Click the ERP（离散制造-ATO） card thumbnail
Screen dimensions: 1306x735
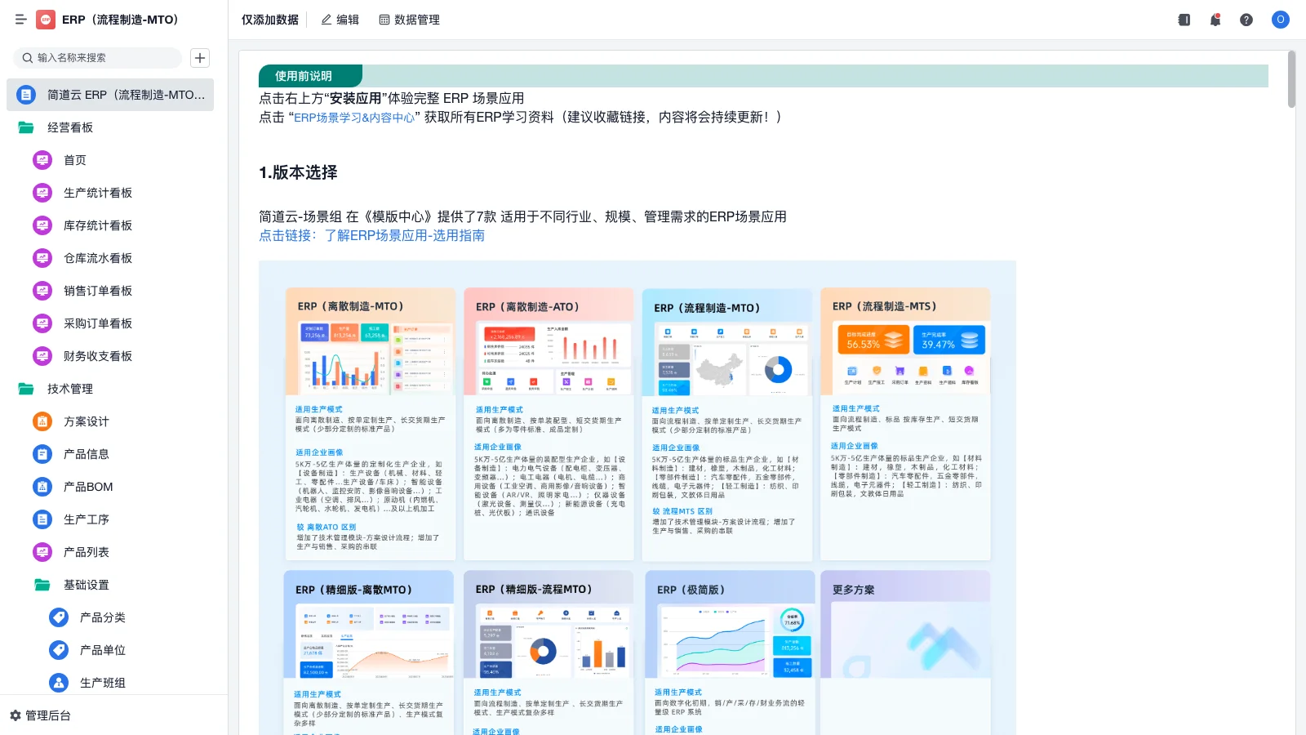549,424
